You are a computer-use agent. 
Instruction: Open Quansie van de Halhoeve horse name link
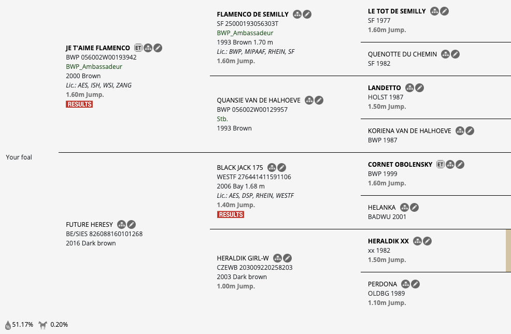(x=259, y=100)
